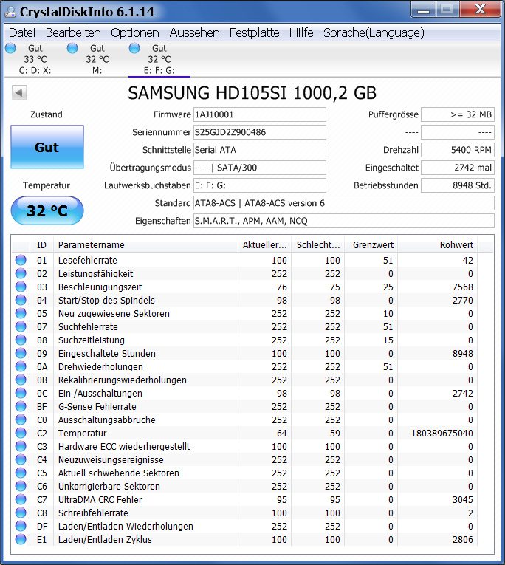Click status icon of Leistungsfähigkeit row
505x565 pixels.
click(21, 273)
